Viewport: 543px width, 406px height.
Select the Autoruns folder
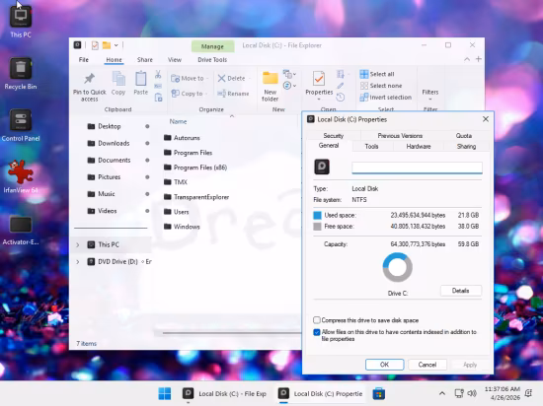tap(182, 138)
